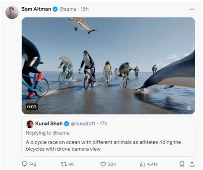
Task: Click the share upload icon
Action: [192, 164]
